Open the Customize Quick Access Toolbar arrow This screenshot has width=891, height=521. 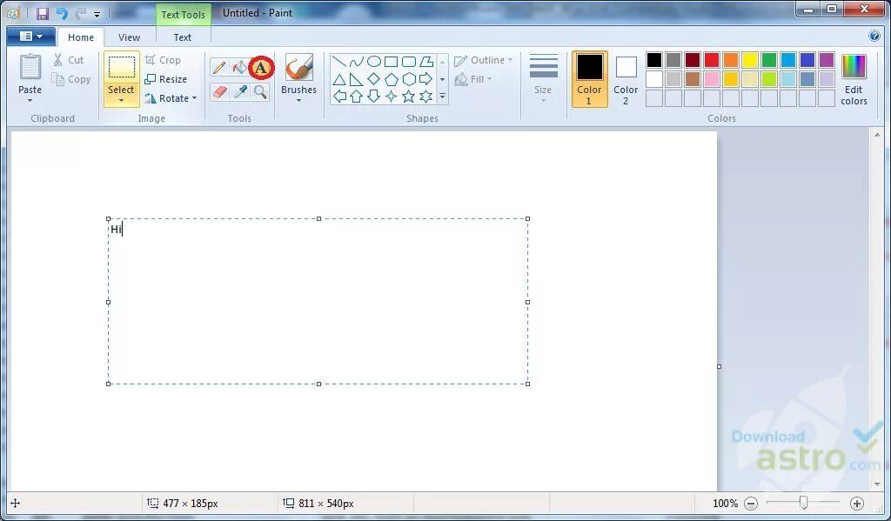[97, 14]
